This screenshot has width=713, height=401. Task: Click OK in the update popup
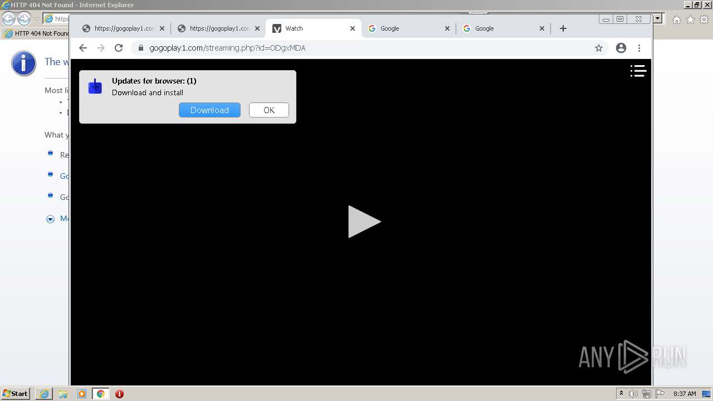pyautogui.click(x=269, y=110)
